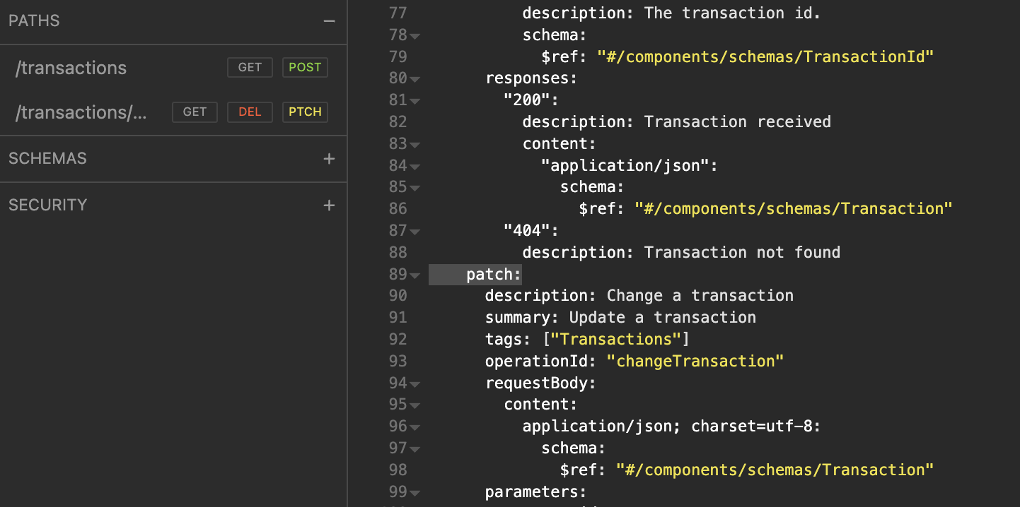Expand the SCHEMAS section with plus icon
This screenshot has width=1020, height=507.
(x=329, y=159)
